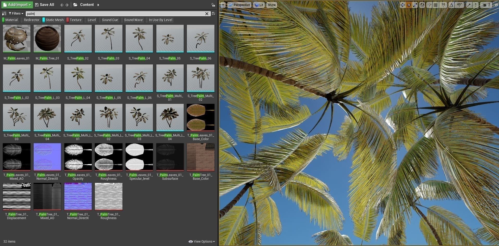Toggle the Redirector filter

click(x=30, y=20)
